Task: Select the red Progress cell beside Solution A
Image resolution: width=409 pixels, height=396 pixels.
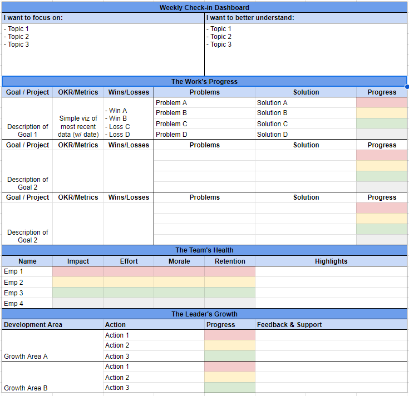Action: [x=382, y=103]
